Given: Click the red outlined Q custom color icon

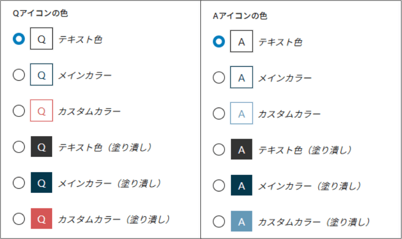Looking at the screenshot, I should click(x=42, y=111).
